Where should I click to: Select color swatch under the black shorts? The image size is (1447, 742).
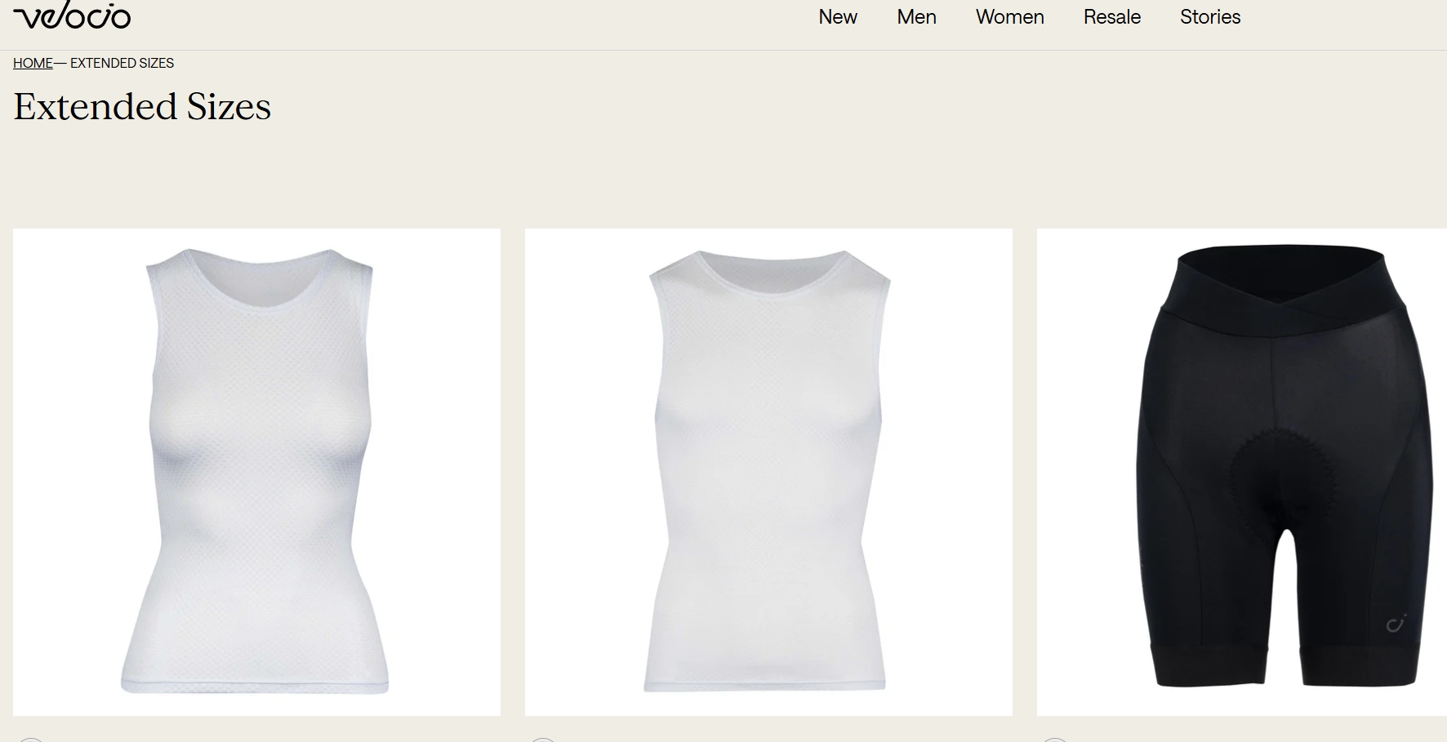pyautogui.click(x=1054, y=739)
